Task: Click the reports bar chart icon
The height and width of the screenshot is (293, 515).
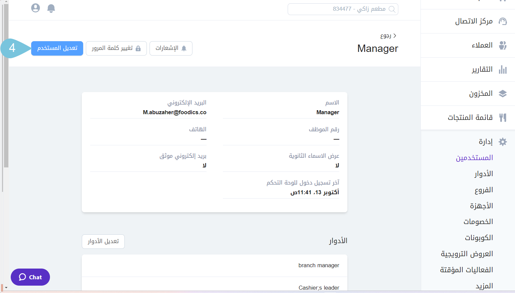Action: tap(503, 69)
